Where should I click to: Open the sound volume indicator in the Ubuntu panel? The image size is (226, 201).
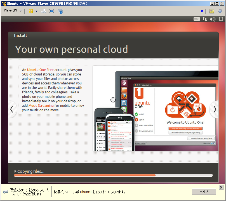213,19
